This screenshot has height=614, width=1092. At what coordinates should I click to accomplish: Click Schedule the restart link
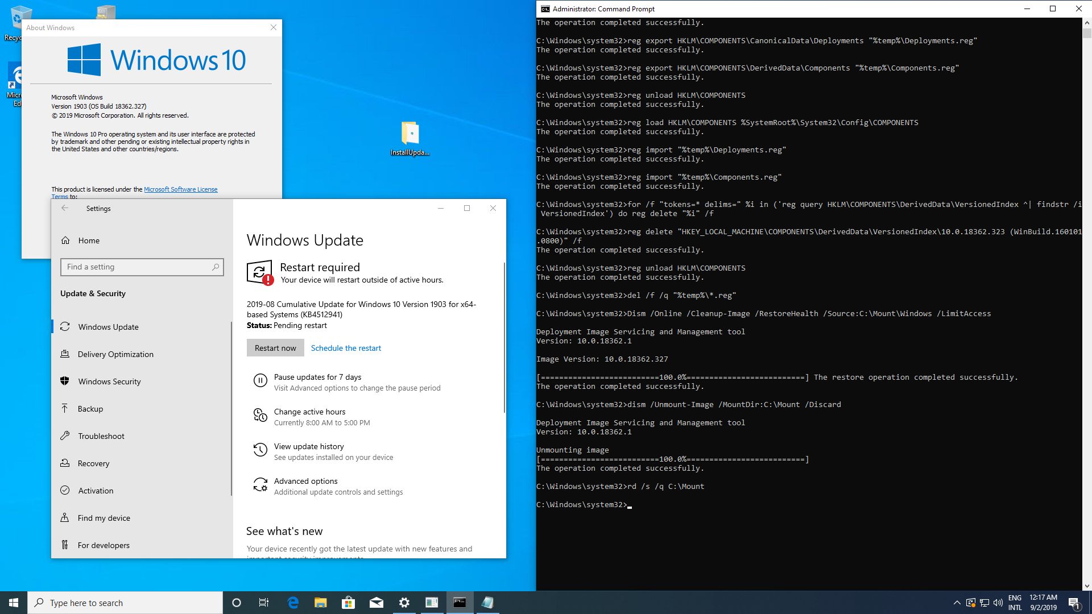346,348
